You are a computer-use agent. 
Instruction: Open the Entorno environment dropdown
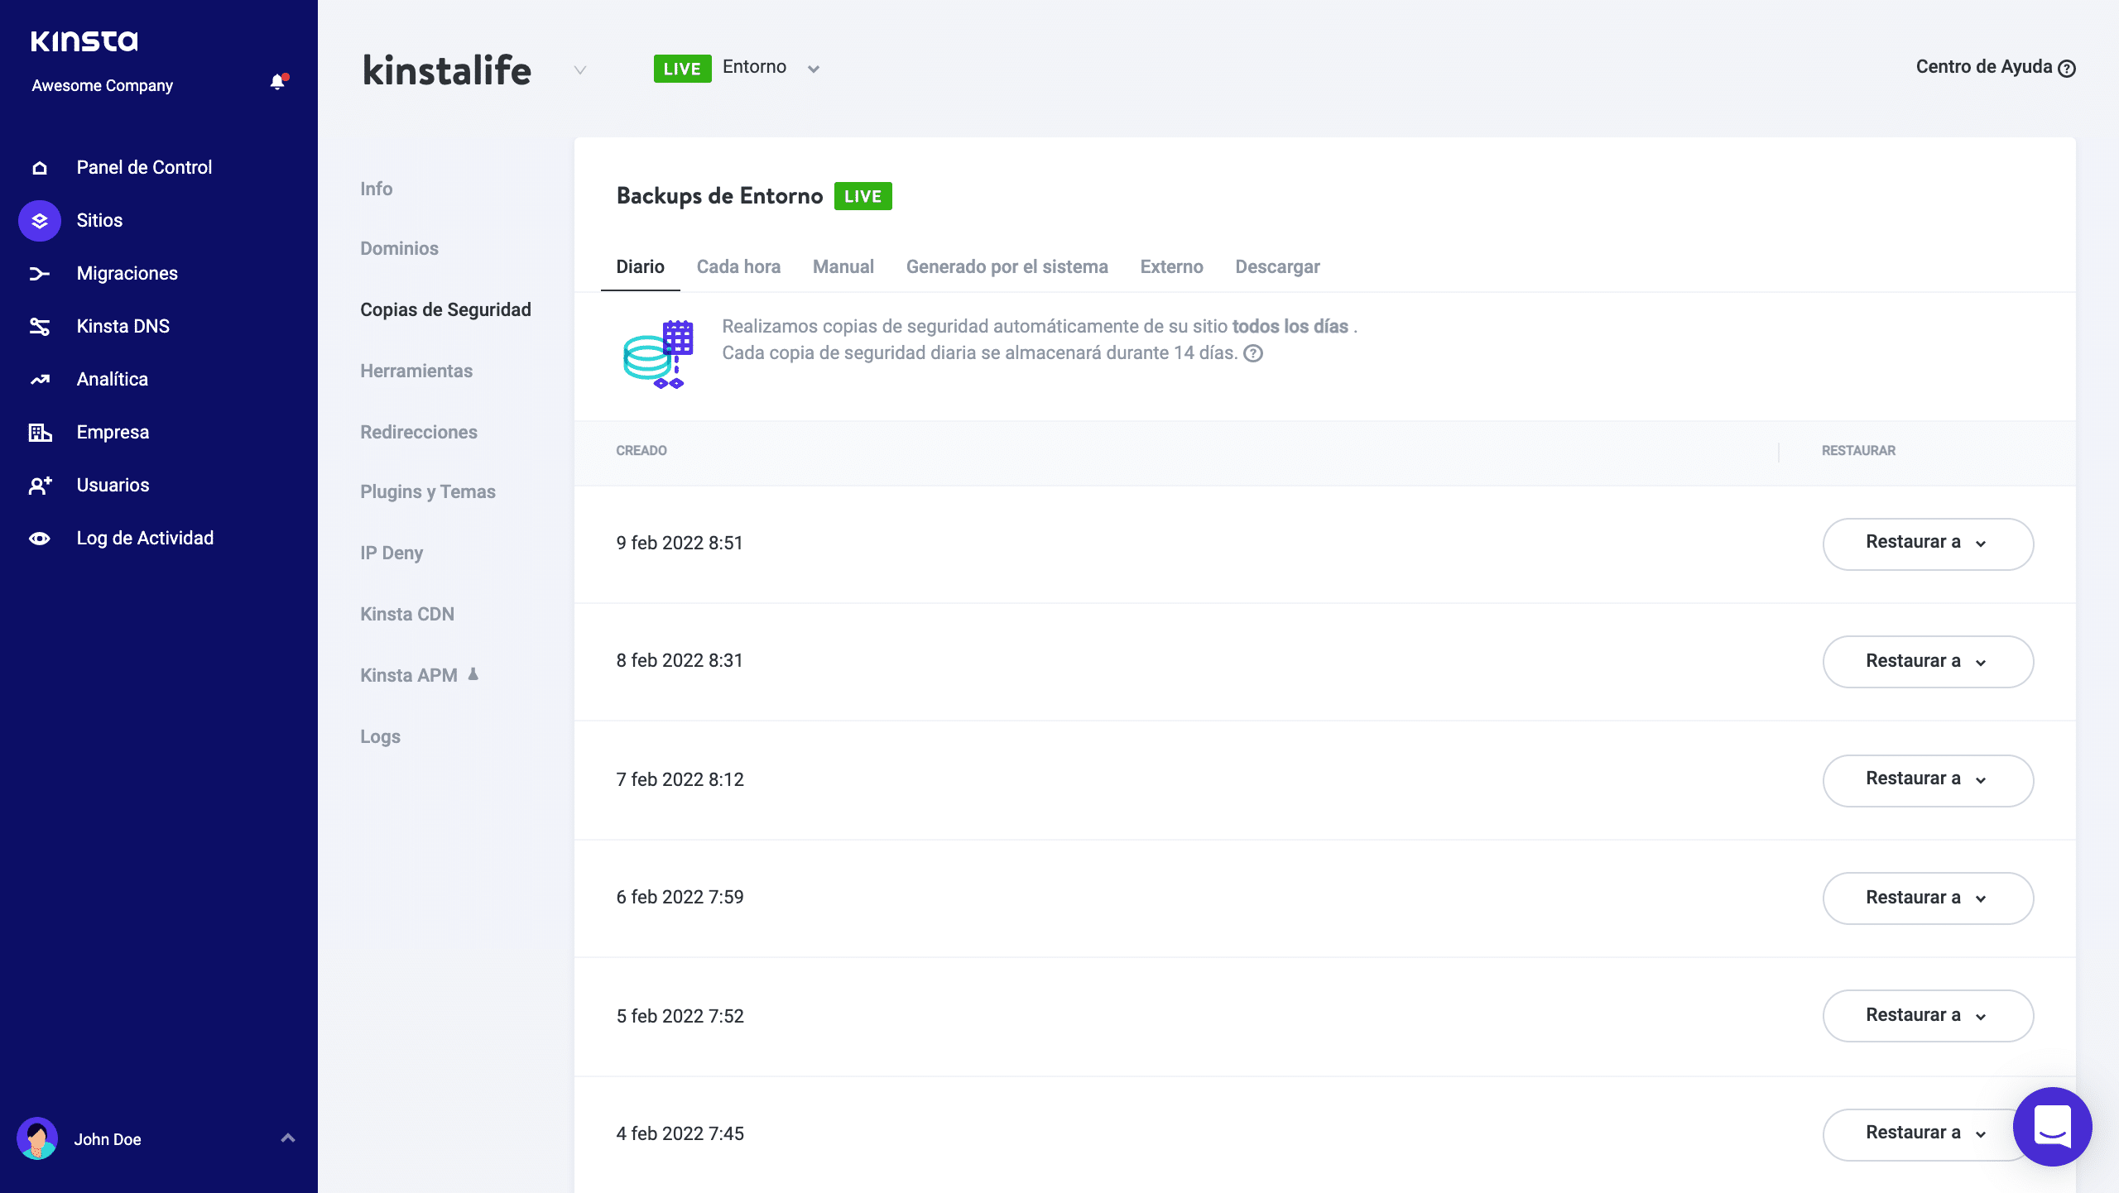(814, 69)
